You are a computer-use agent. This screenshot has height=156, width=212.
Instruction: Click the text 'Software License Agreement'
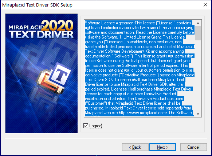coord(110,23)
